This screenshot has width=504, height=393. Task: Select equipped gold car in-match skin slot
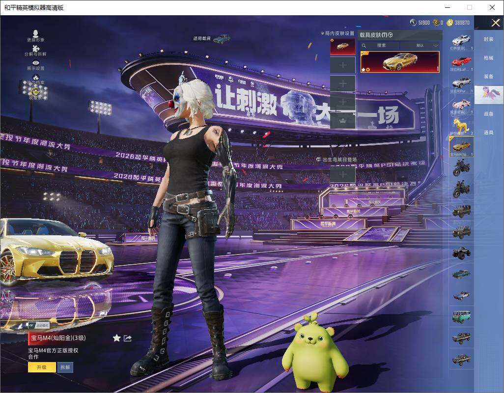[x=343, y=47]
